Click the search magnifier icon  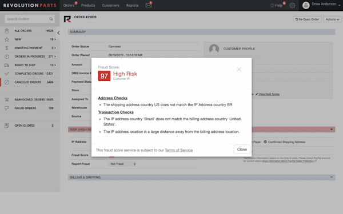pyautogui.click(x=51, y=19)
